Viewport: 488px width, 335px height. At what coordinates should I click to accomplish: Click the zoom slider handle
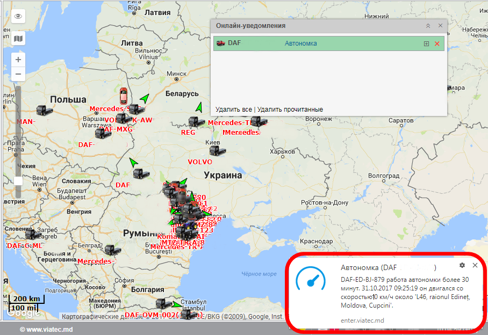18,181
